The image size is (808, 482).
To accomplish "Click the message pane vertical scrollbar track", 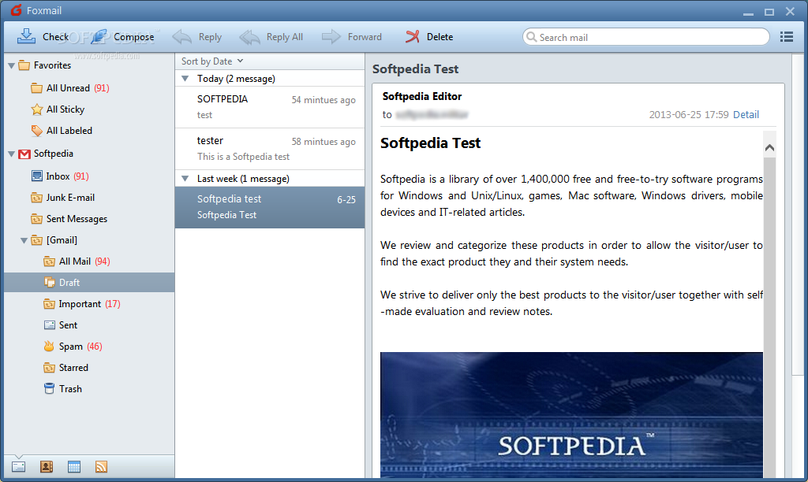I will point(769,319).
